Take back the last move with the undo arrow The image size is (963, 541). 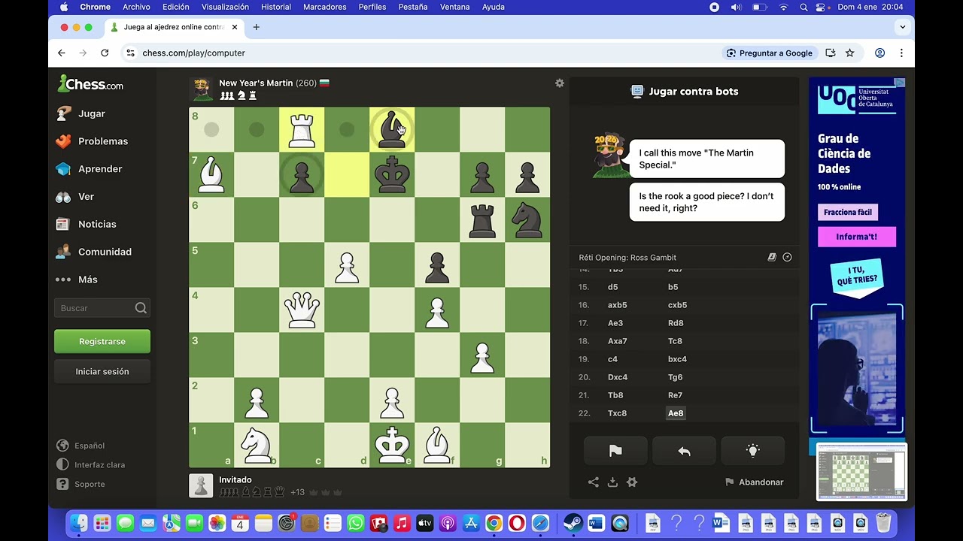pyautogui.click(x=684, y=451)
